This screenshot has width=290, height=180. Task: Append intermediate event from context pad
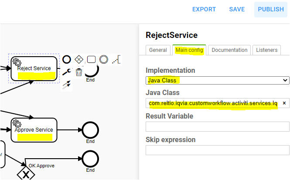(x=103, y=59)
